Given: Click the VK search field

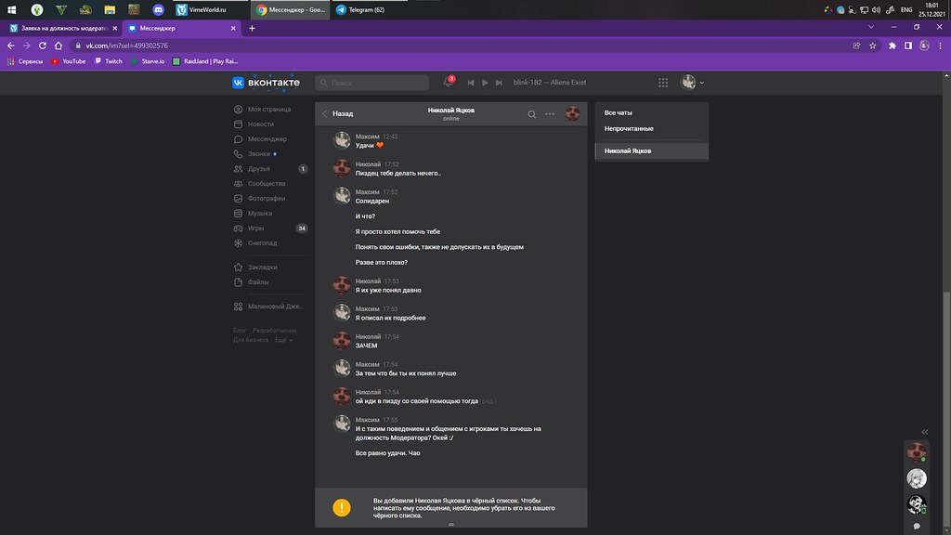Looking at the screenshot, I should pyautogui.click(x=371, y=83).
